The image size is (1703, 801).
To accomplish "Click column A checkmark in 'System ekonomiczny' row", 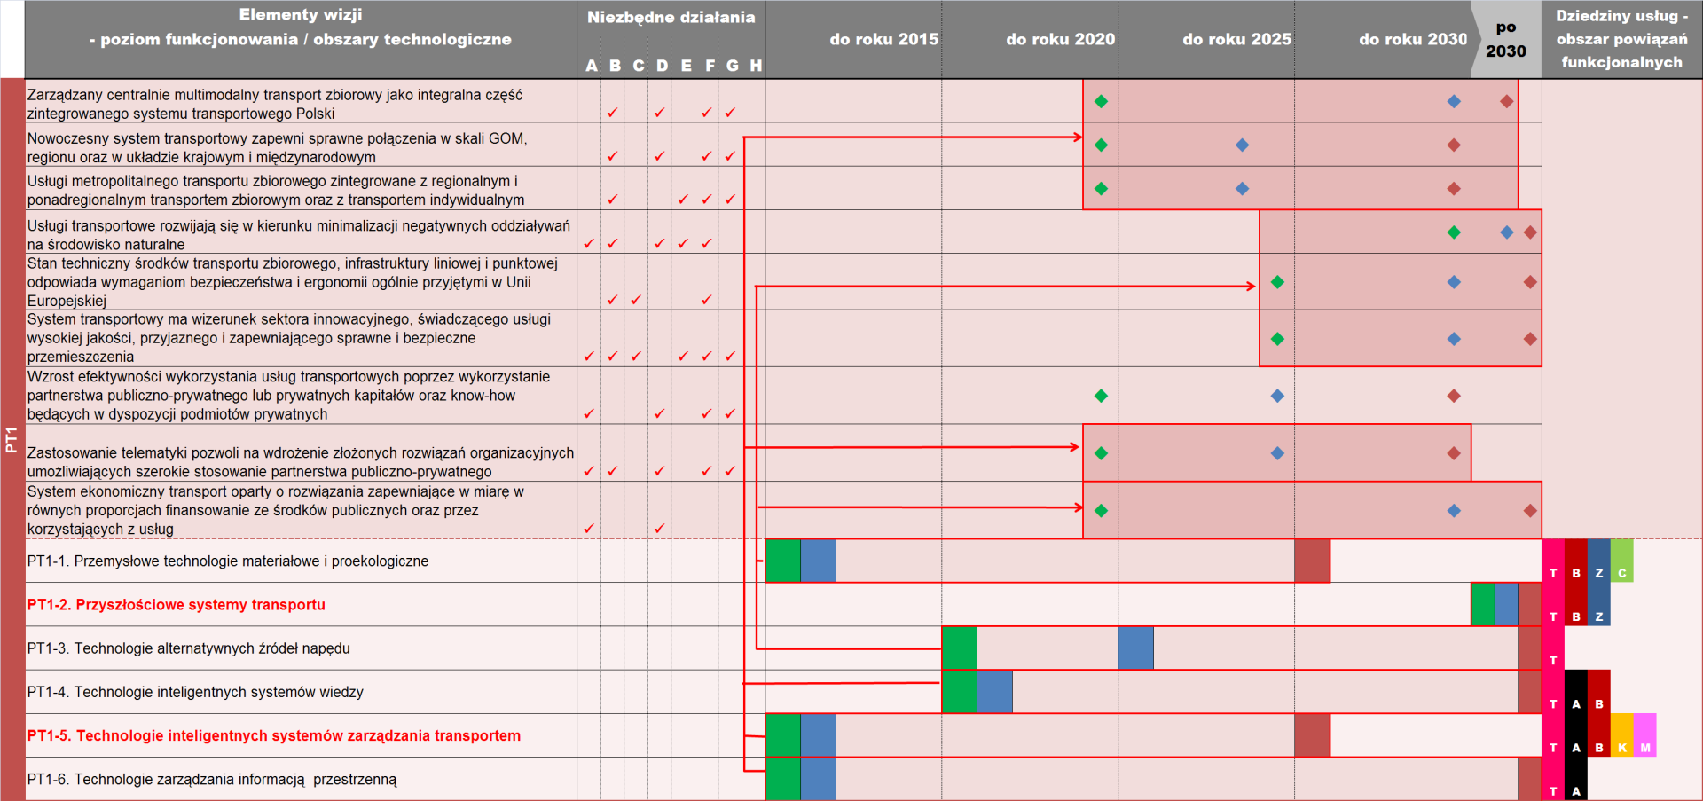I will (x=589, y=529).
